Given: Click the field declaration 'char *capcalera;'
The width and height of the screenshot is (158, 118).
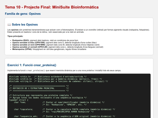Looking at the screenshot, I should 23,109.
